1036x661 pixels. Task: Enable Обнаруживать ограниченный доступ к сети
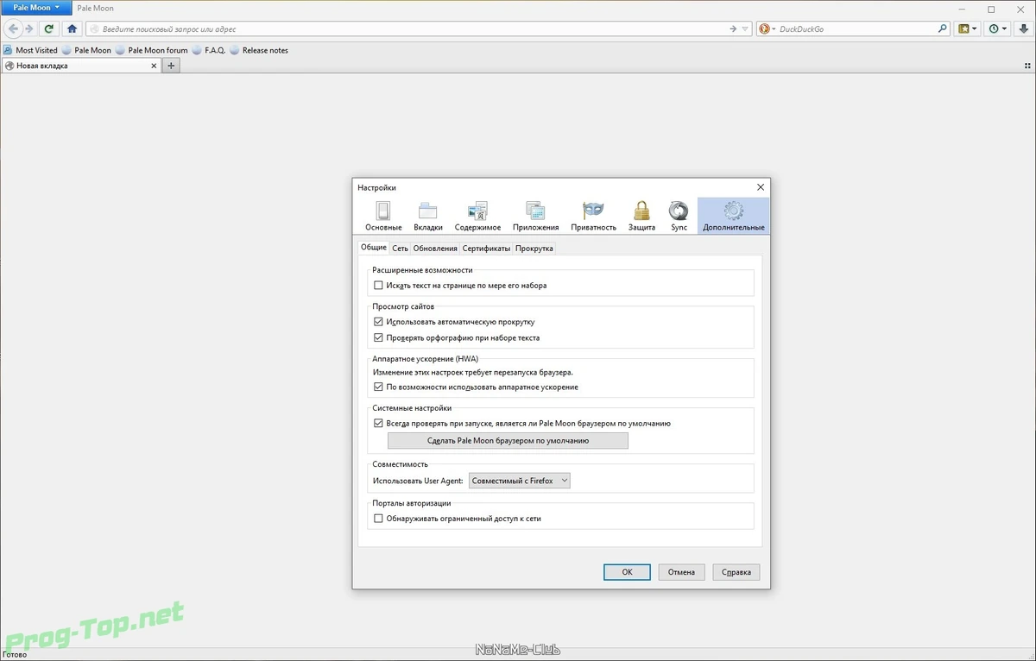[x=378, y=519]
